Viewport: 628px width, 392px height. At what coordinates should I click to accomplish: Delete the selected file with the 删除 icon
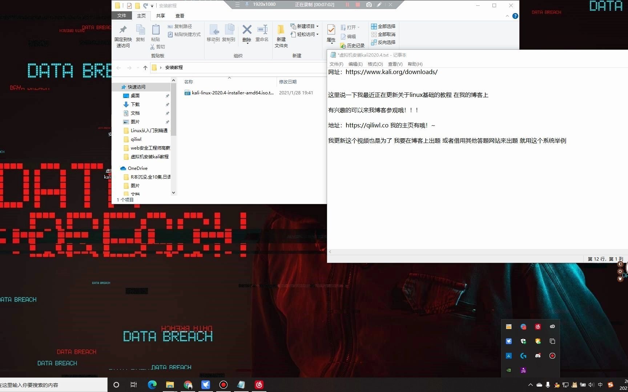pyautogui.click(x=247, y=33)
